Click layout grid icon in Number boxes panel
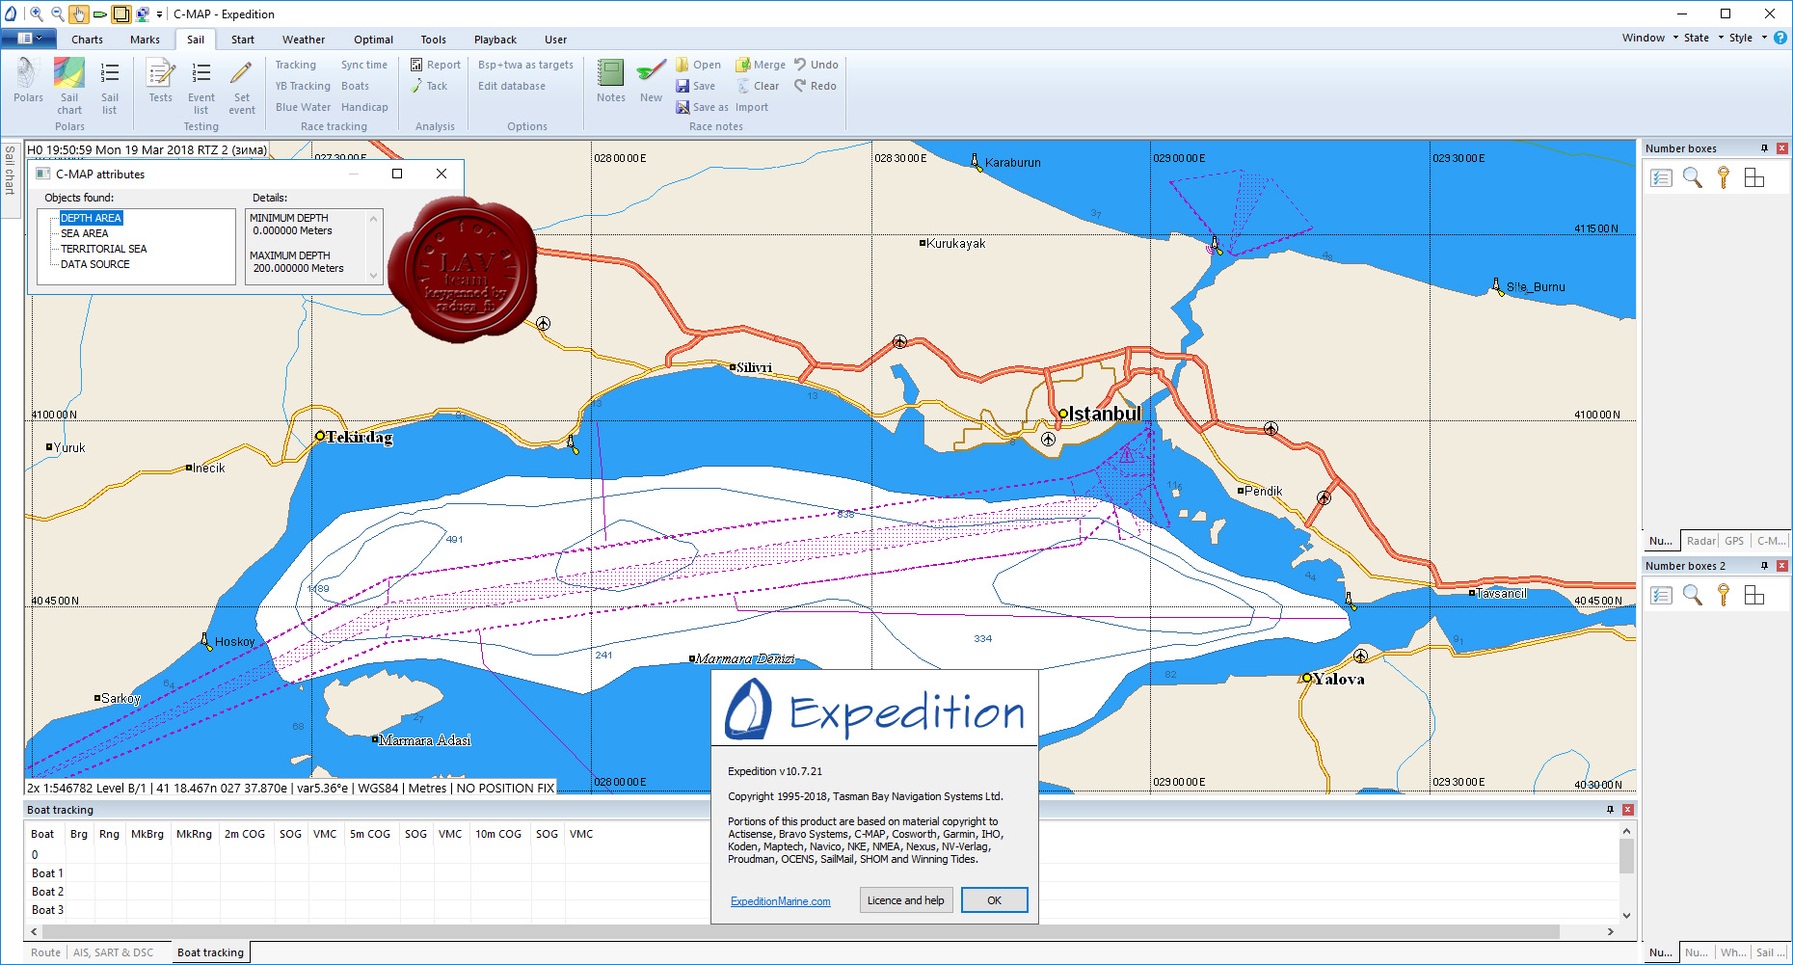The width and height of the screenshot is (1793, 965). pyautogui.click(x=1754, y=177)
